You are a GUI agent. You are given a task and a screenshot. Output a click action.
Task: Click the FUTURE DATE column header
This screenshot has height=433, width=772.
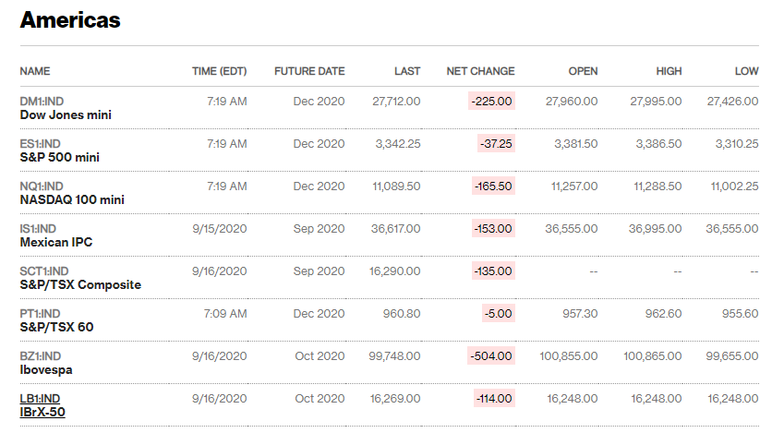(x=309, y=71)
